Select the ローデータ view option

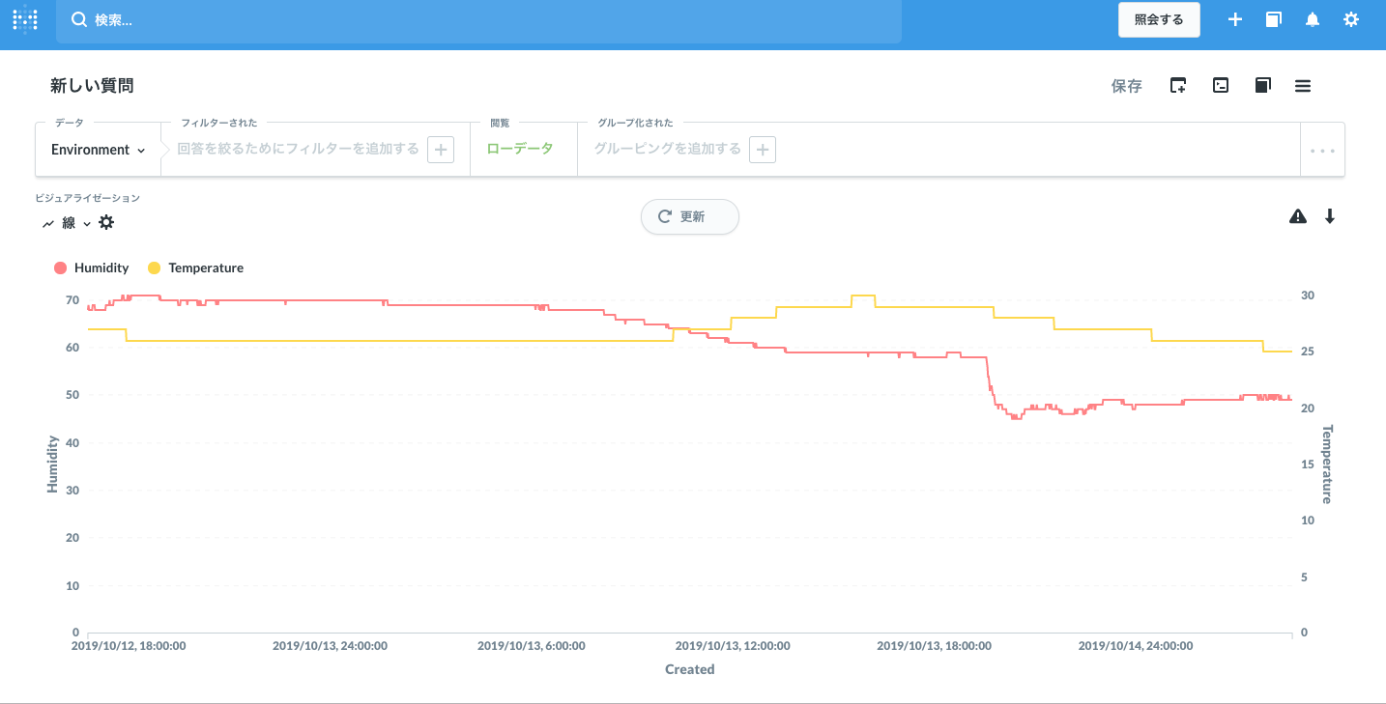pos(520,150)
